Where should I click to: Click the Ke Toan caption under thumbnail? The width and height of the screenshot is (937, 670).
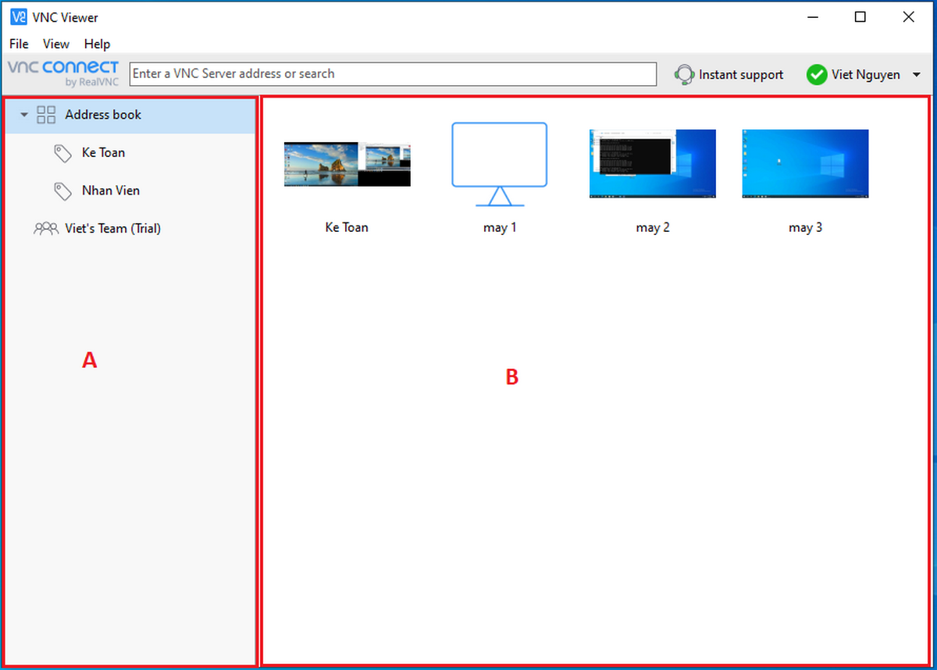point(347,228)
